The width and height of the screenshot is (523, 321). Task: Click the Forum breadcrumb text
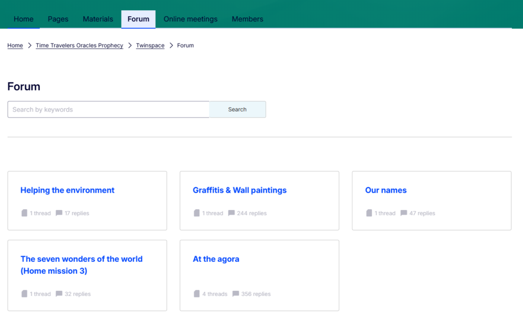click(x=185, y=45)
